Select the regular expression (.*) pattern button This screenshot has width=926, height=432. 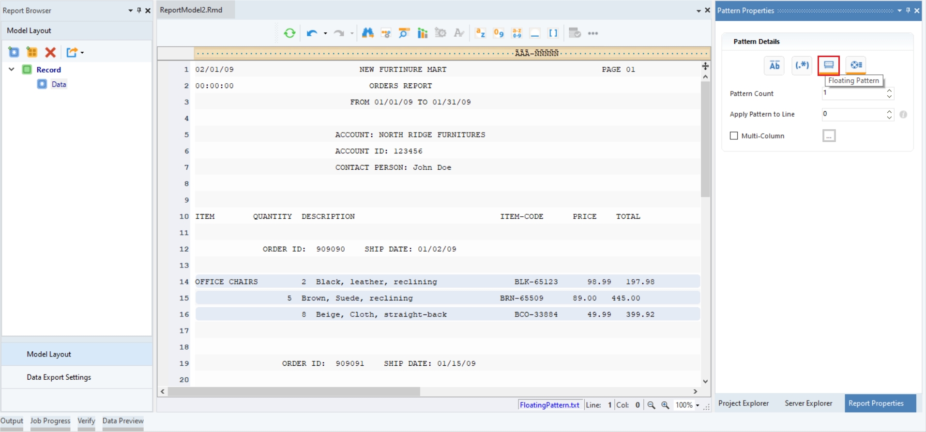[x=802, y=65]
